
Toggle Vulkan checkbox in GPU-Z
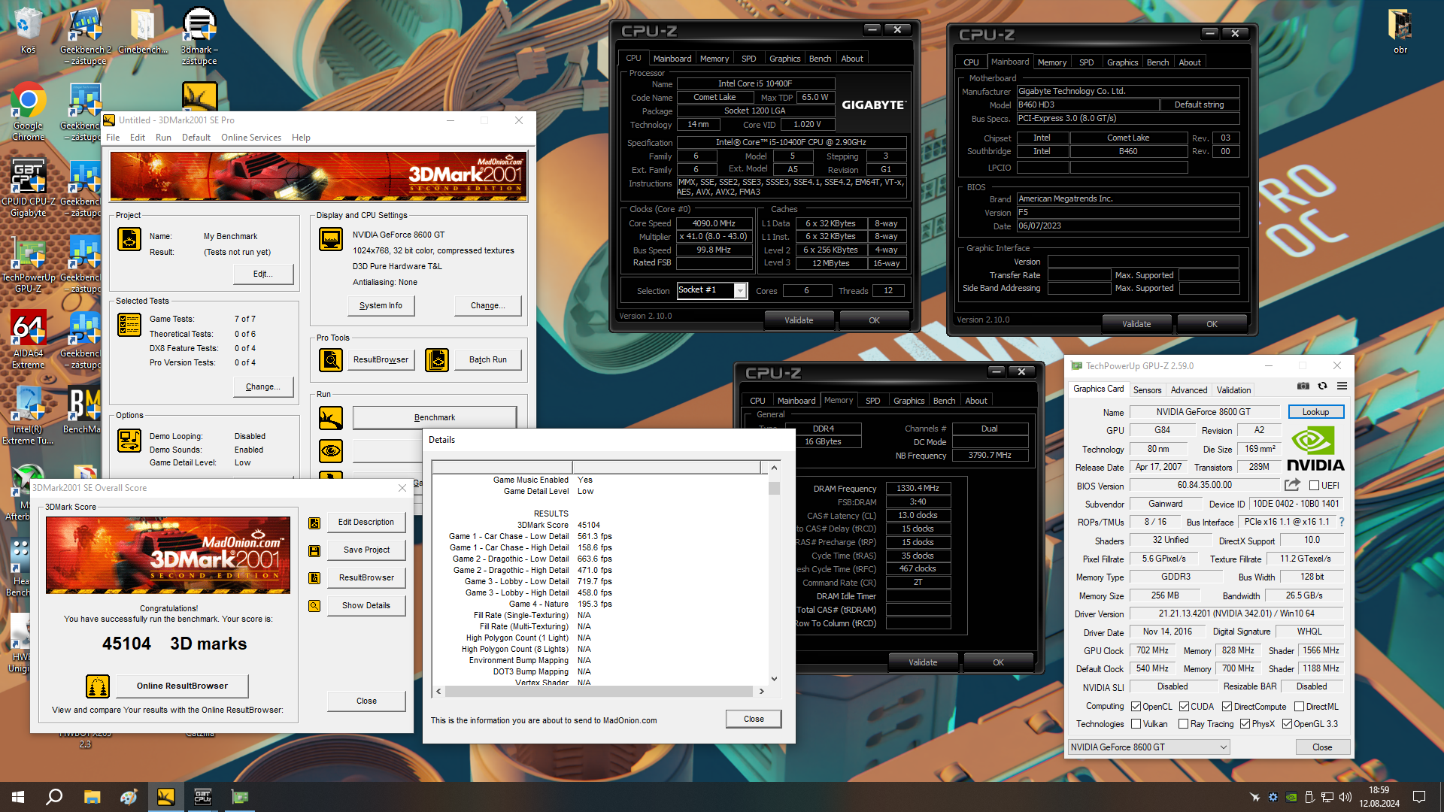[x=1136, y=724]
